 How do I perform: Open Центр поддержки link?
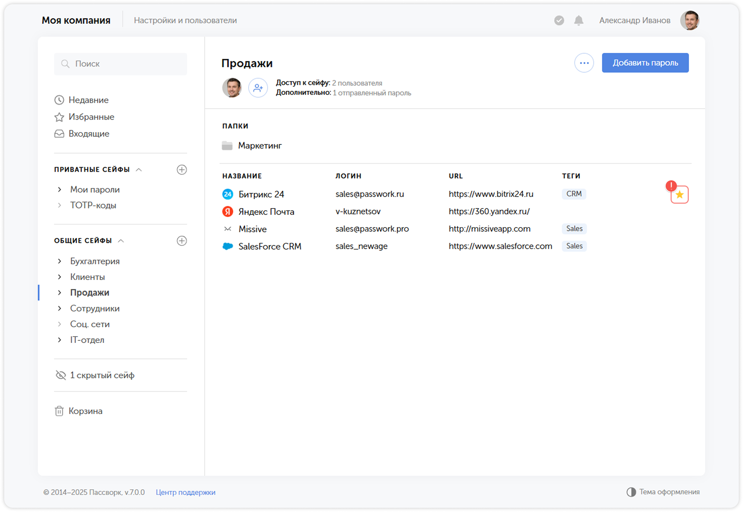click(185, 492)
